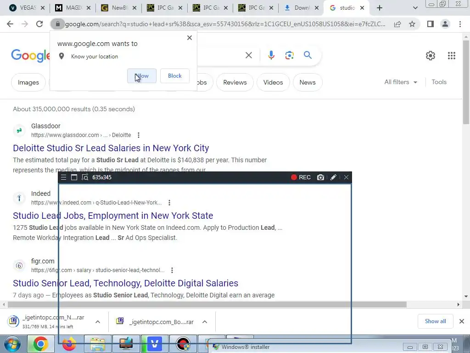Share this page from the address bar

click(397, 24)
